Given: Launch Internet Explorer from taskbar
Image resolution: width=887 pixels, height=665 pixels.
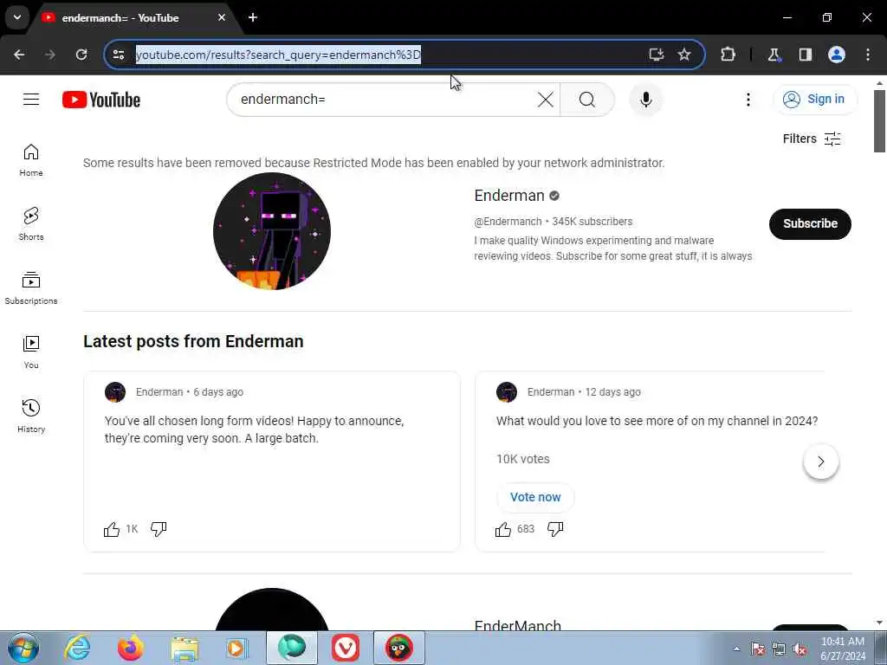Looking at the screenshot, I should pos(77,648).
